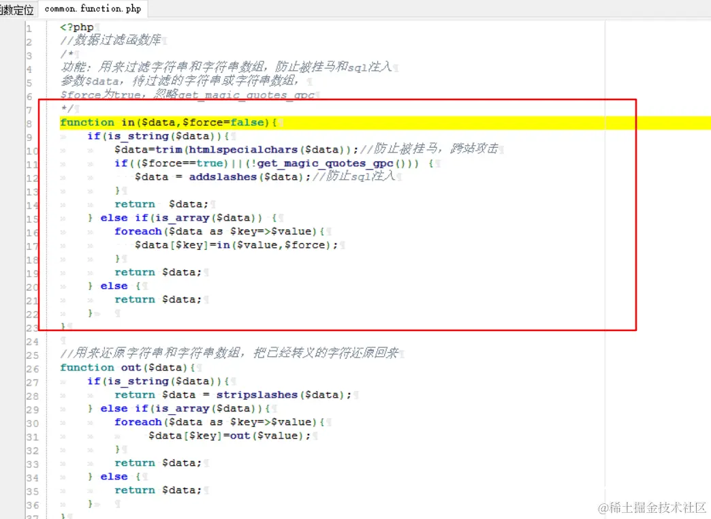Screen dimensions: 711x519
Task: Open the 函数定位 tab
Action: coord(17,10)
